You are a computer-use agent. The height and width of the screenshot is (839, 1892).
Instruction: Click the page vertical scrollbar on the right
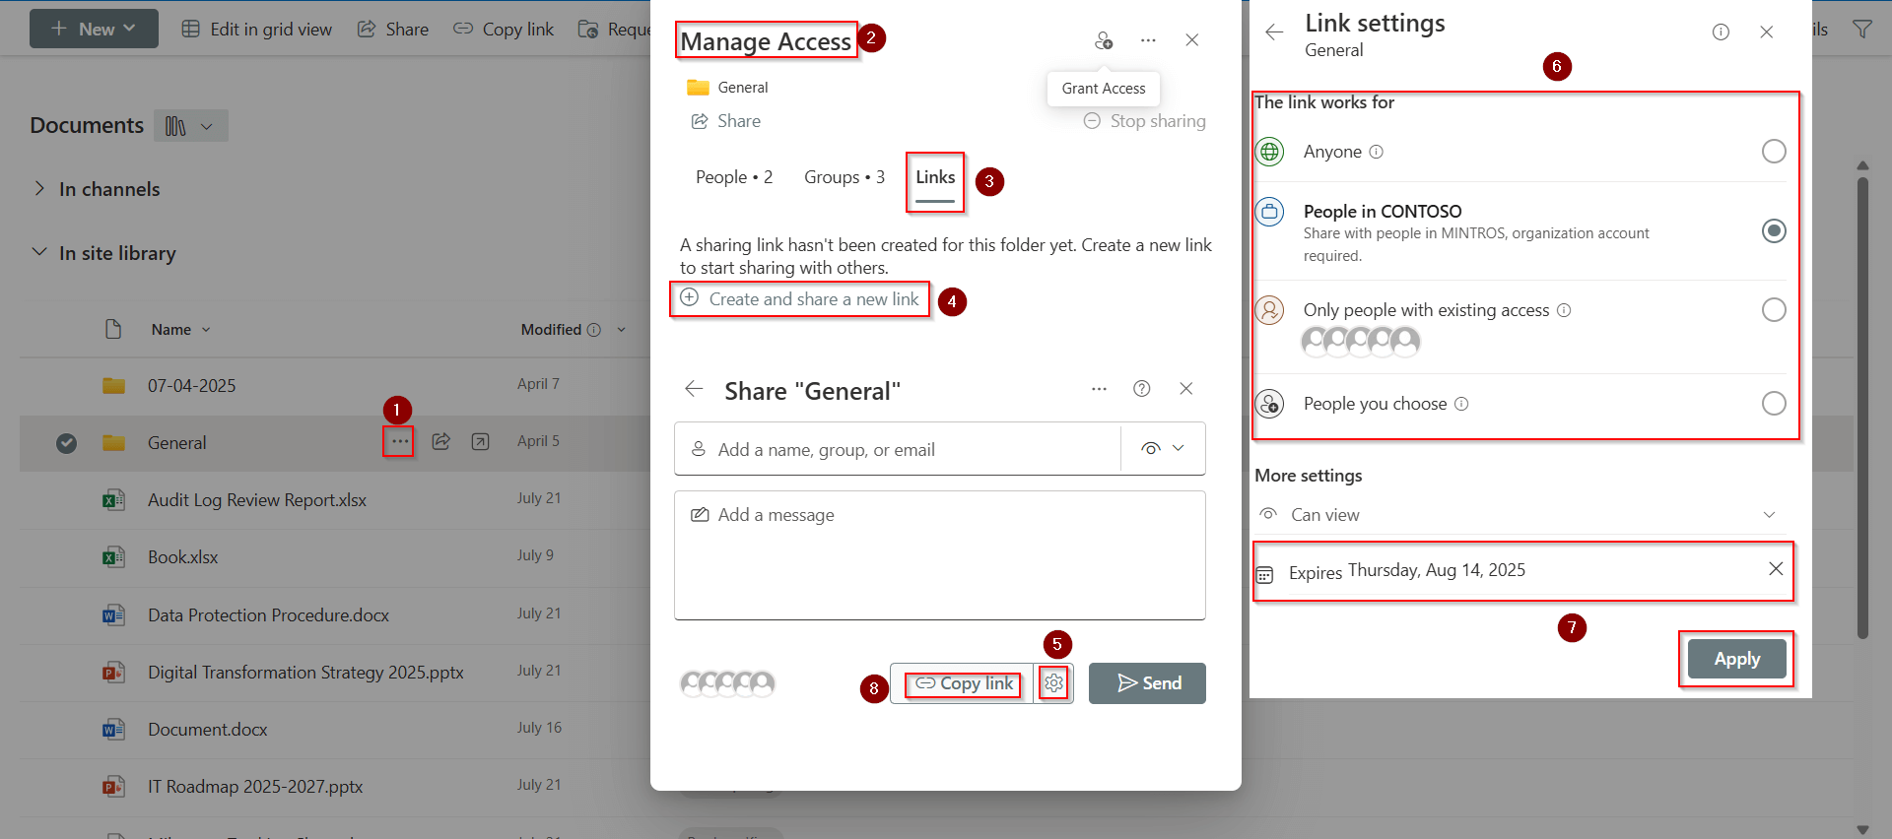[1862, 407]
